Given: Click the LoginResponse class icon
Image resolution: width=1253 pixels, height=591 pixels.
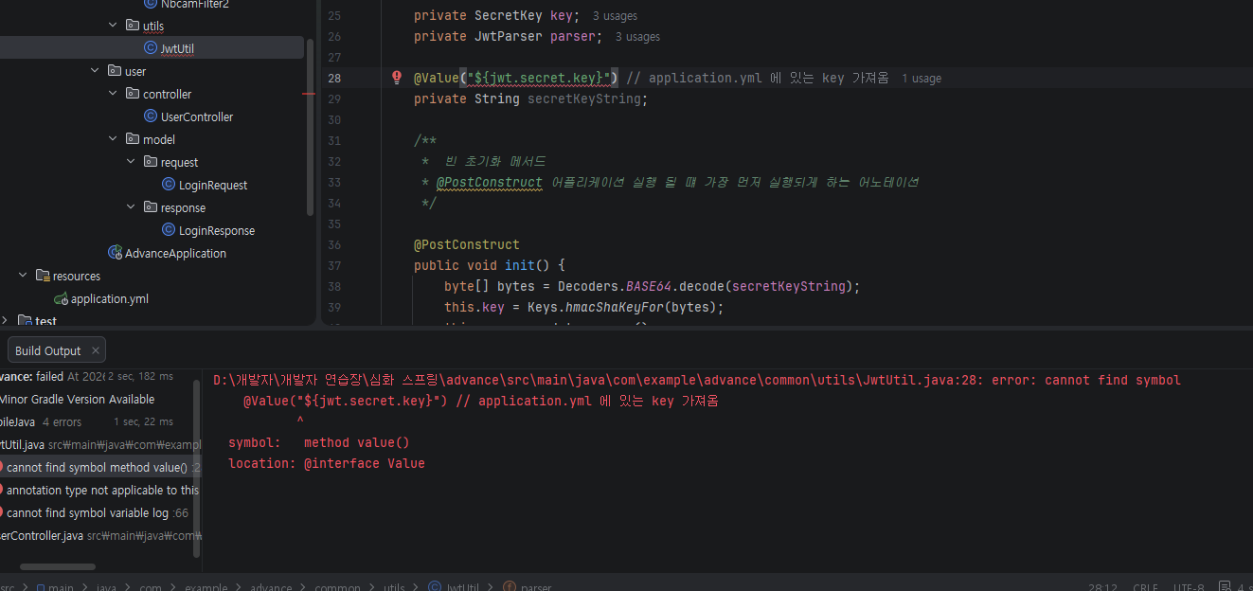Looking at the screenshot, I should 168,230.
